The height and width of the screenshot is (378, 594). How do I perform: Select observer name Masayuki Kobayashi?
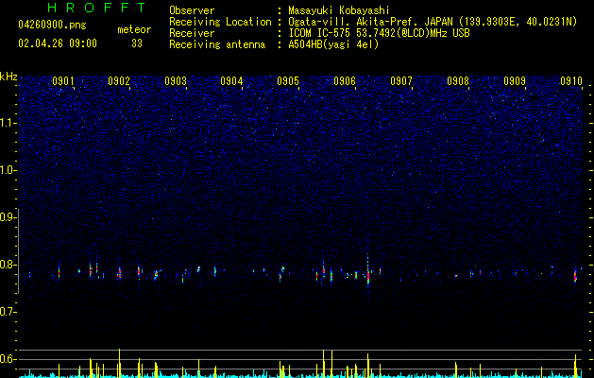[x=339, y=10]
